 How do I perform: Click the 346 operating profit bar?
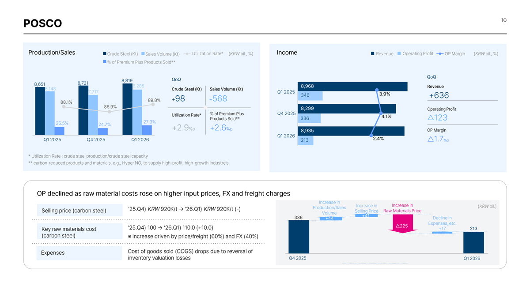pyautogui.click(x=310, y=95)
